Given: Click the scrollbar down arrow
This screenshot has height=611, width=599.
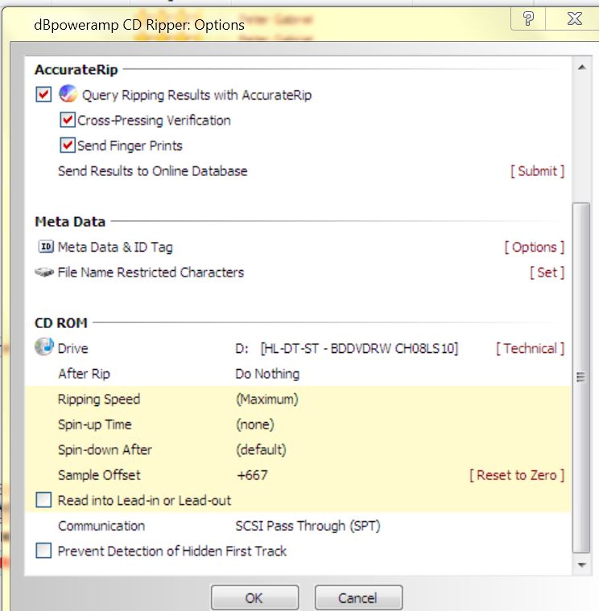Looking at the screenshot, I should [x=581, y=566].
